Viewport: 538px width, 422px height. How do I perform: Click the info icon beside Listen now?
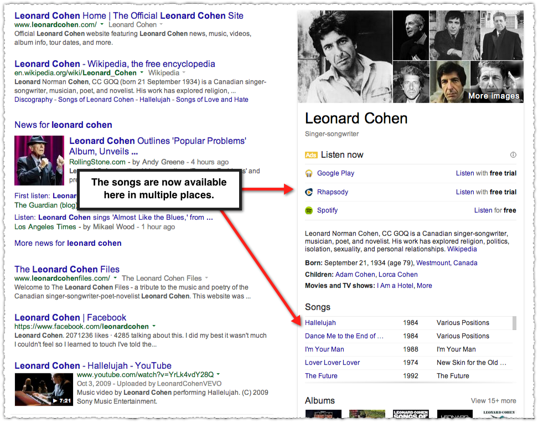click(513, 155)
